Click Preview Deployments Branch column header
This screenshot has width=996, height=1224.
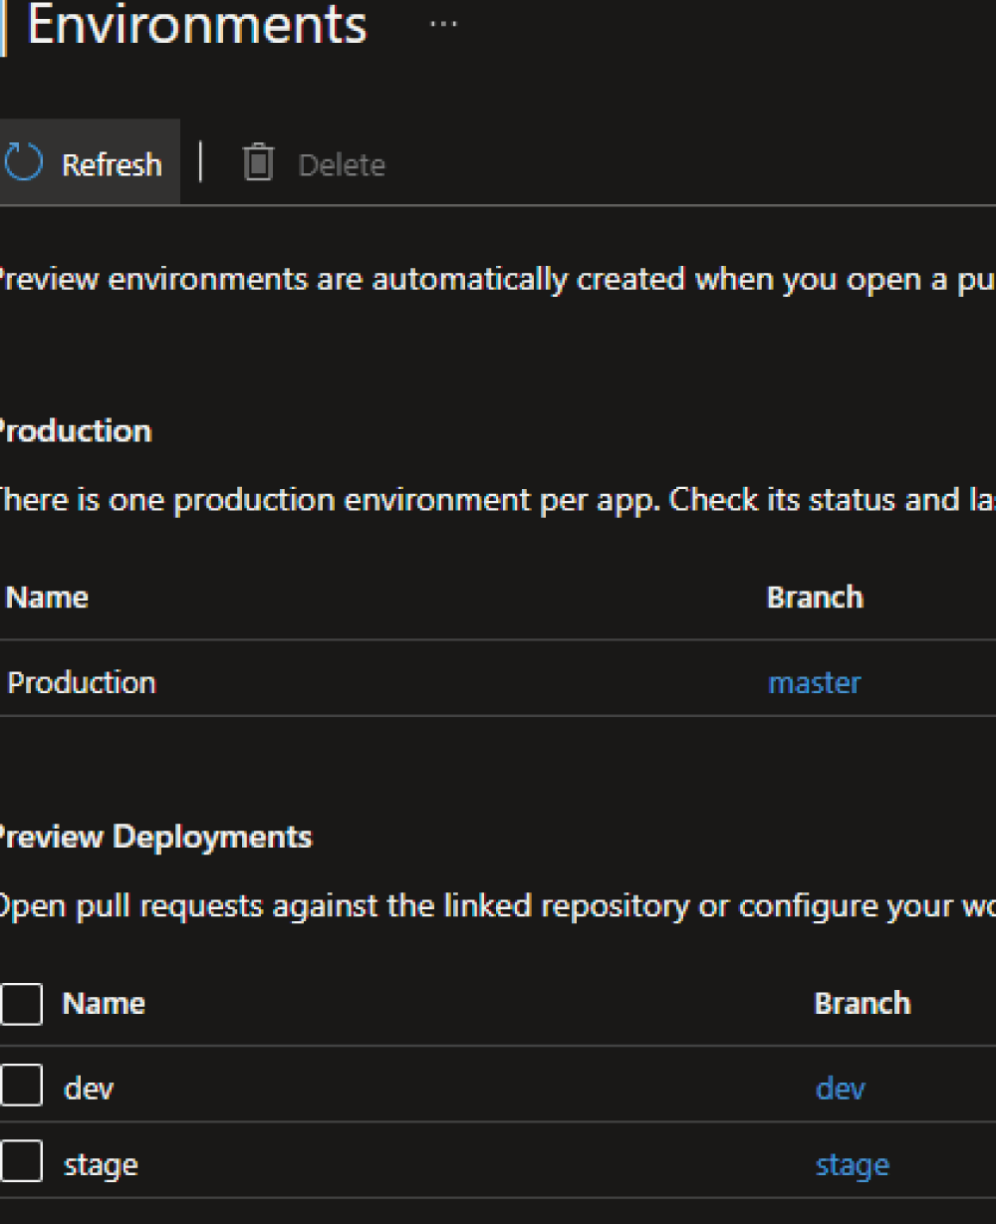pyautogui.click(x=862, y=1003)
